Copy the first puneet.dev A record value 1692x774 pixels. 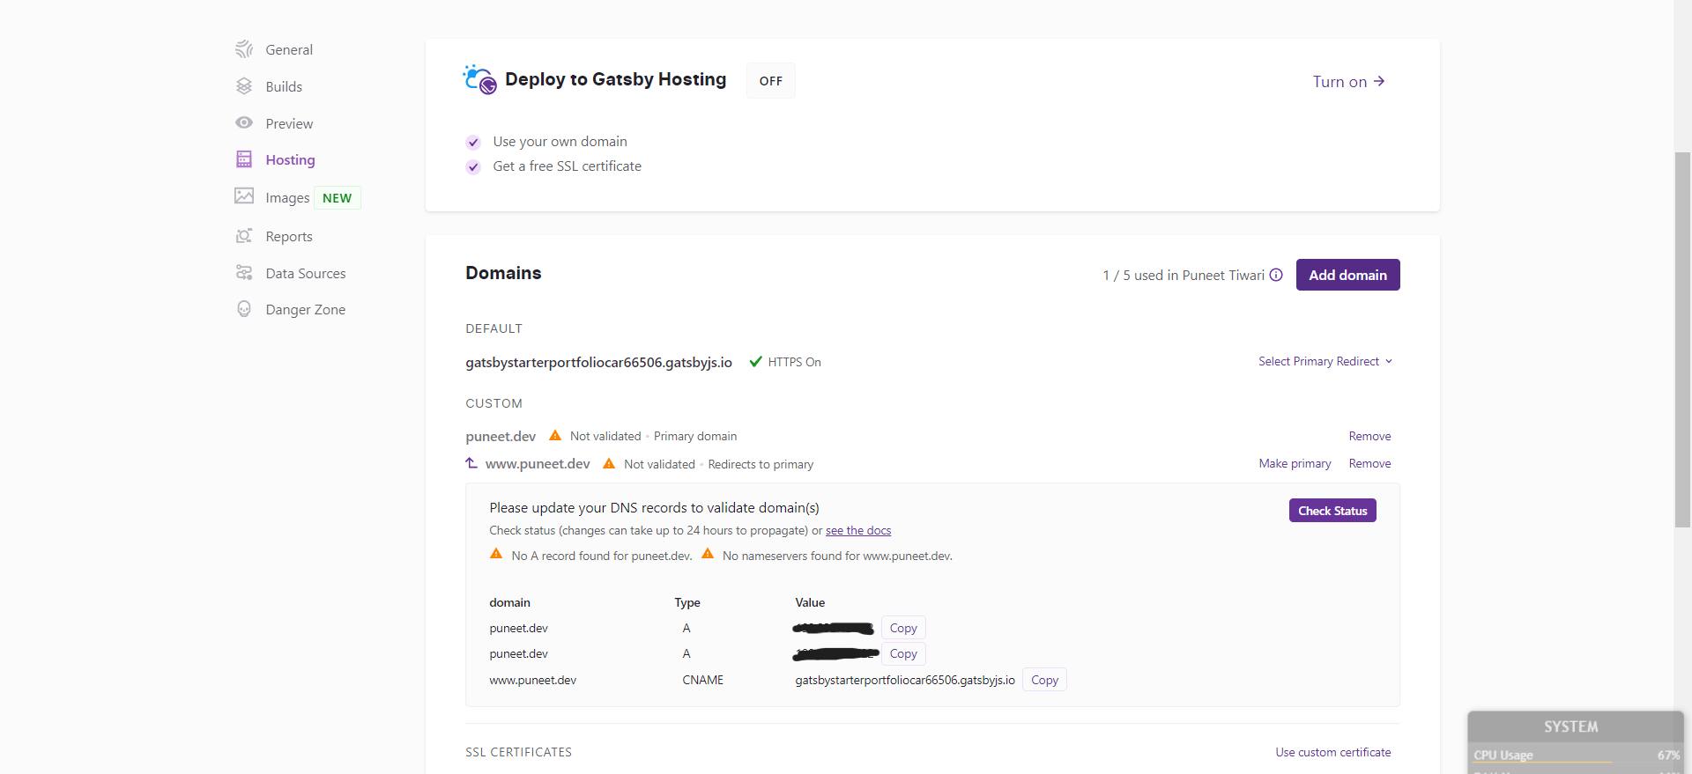[903, 629]
